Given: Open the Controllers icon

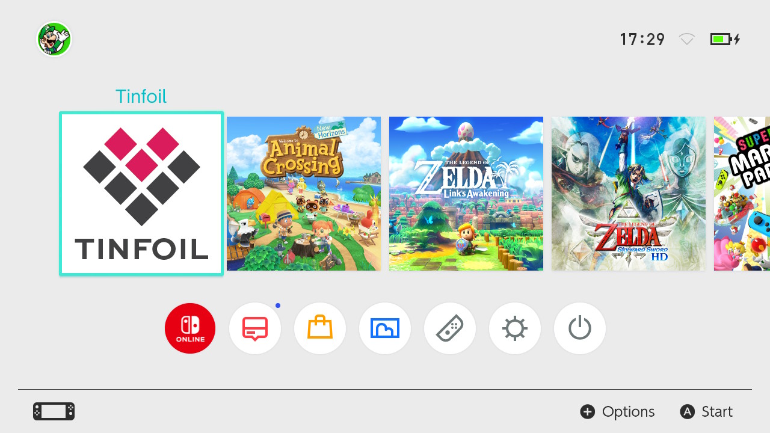Looking at the screenshot, I should (450, 328).
